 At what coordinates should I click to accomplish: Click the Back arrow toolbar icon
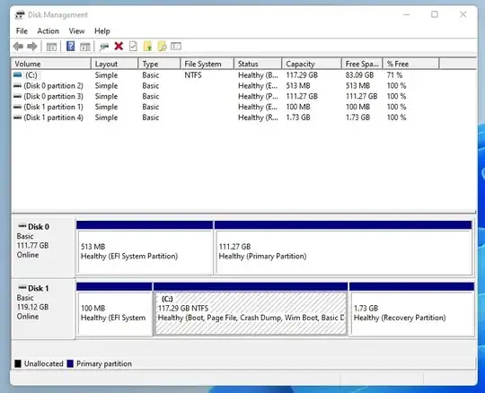coord(18,47)
